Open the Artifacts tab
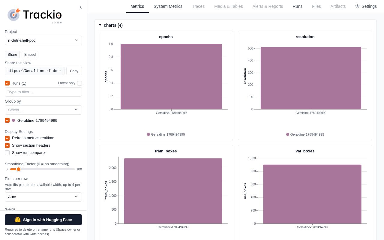Screen dimensions: 384x240 click(x=338, y=6)
